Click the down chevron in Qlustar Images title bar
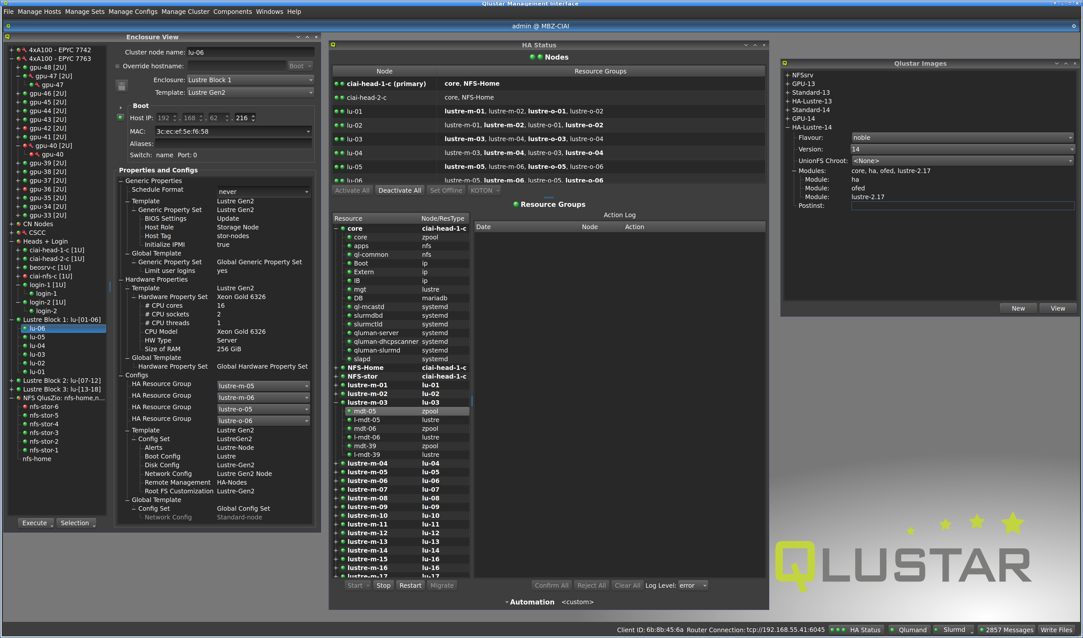1083x638 pixels. pos(1056,63)
